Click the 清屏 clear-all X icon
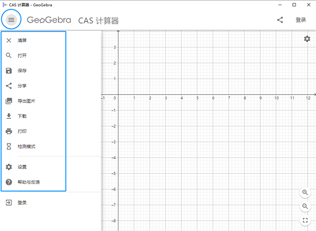The width and height of the screenshot is (316, 231). tap(8, 40)
